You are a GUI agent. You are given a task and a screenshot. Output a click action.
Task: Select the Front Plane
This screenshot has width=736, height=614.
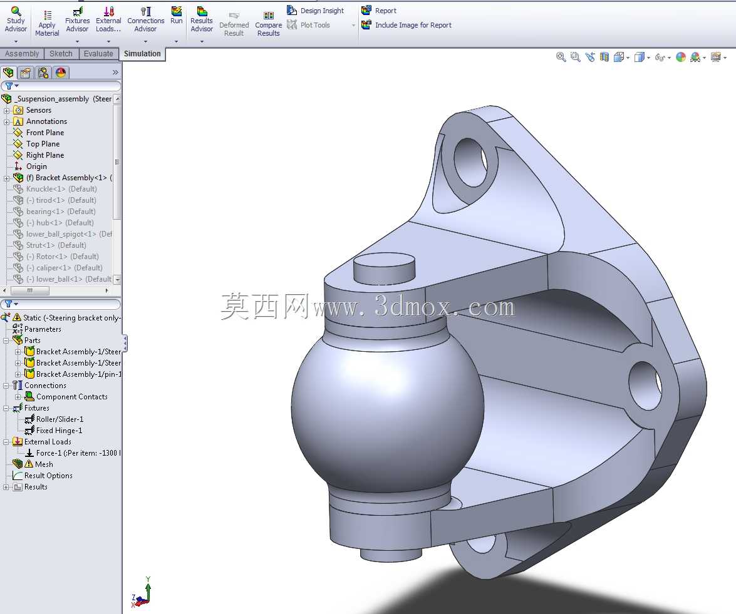point(45,133)
